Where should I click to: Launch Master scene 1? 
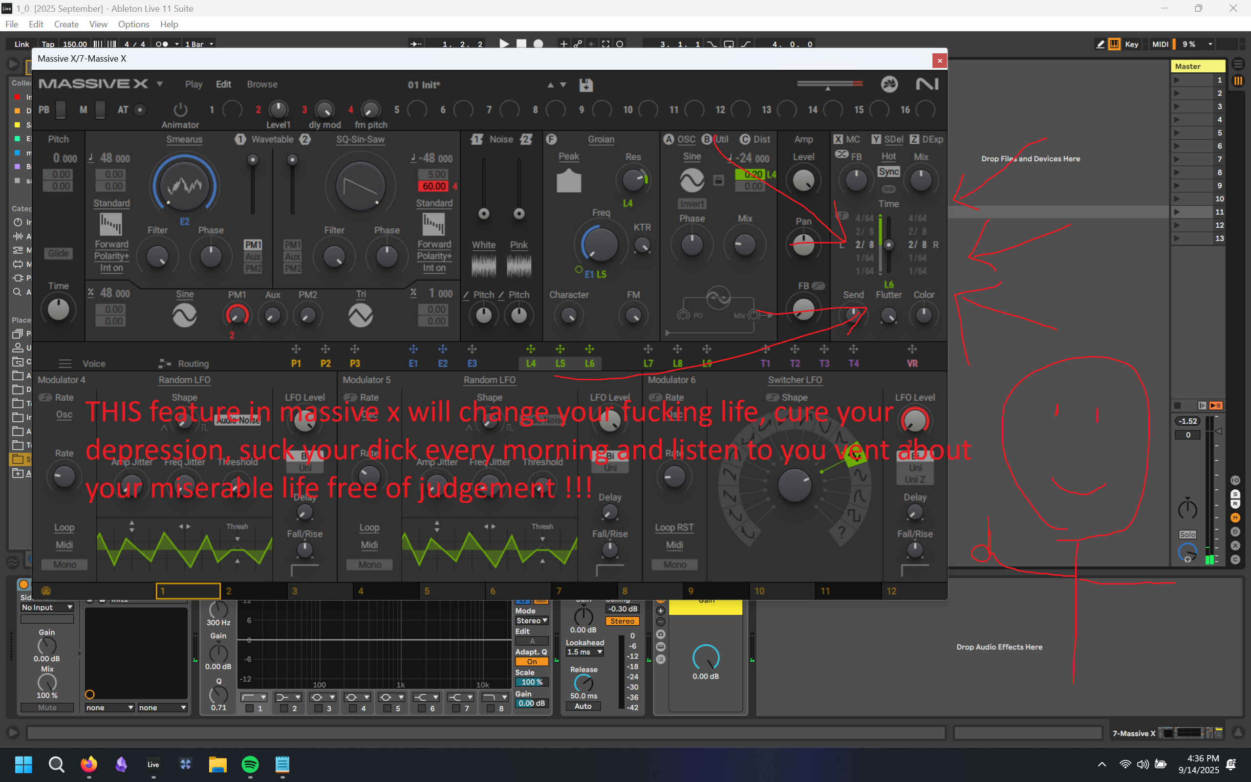[1177, 80]
